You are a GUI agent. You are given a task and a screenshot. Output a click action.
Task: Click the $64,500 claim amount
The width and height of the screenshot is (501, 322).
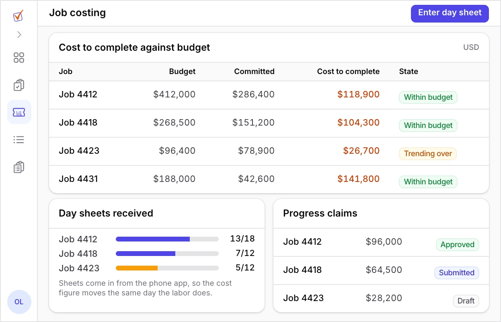(x=384, y=270)
